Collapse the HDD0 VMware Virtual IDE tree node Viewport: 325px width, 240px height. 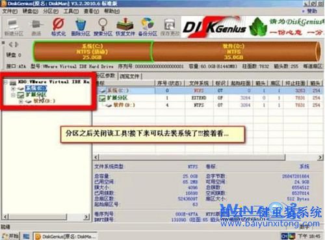click(6, 82)
